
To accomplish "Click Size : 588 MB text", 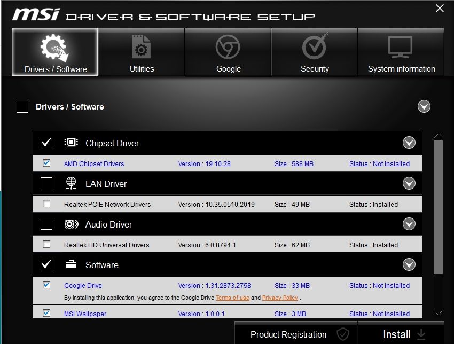I will [294, 164].
